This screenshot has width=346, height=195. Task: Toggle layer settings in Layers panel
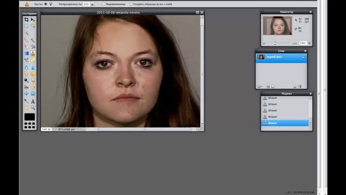point(259,87)
